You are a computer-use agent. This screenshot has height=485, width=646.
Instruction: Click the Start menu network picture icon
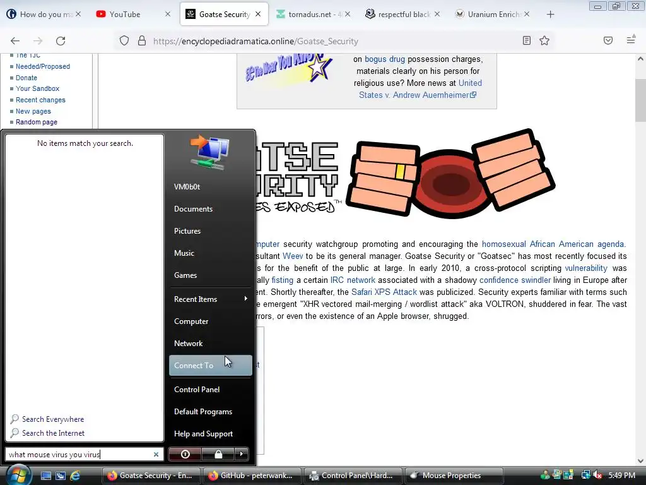[209, 153]
